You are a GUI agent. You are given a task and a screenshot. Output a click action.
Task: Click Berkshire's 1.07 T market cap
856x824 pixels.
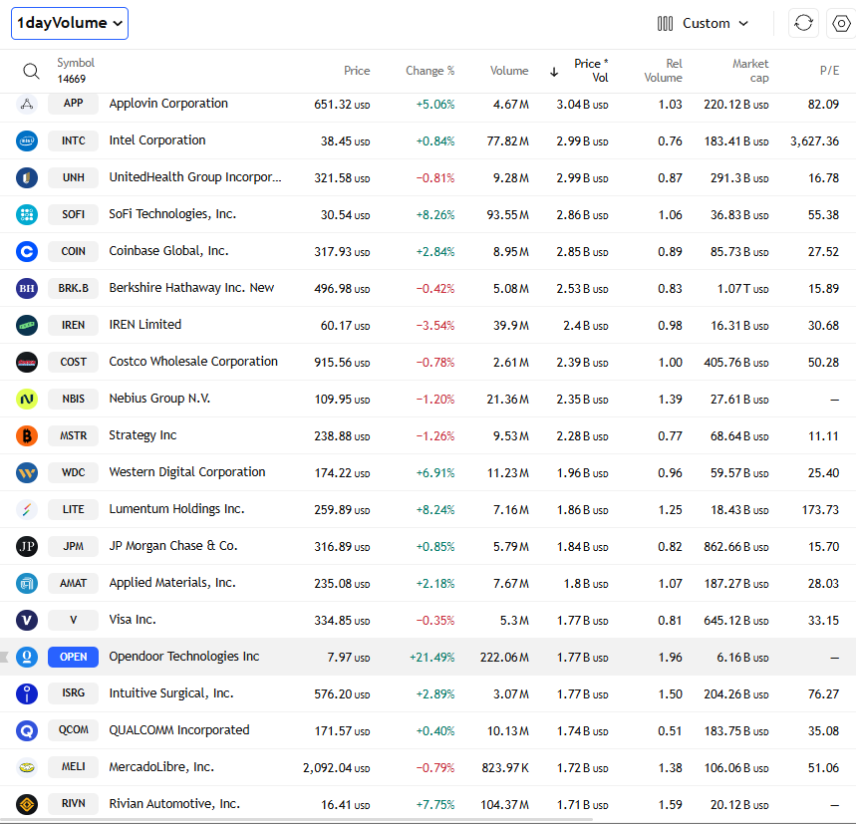[742, 289]
